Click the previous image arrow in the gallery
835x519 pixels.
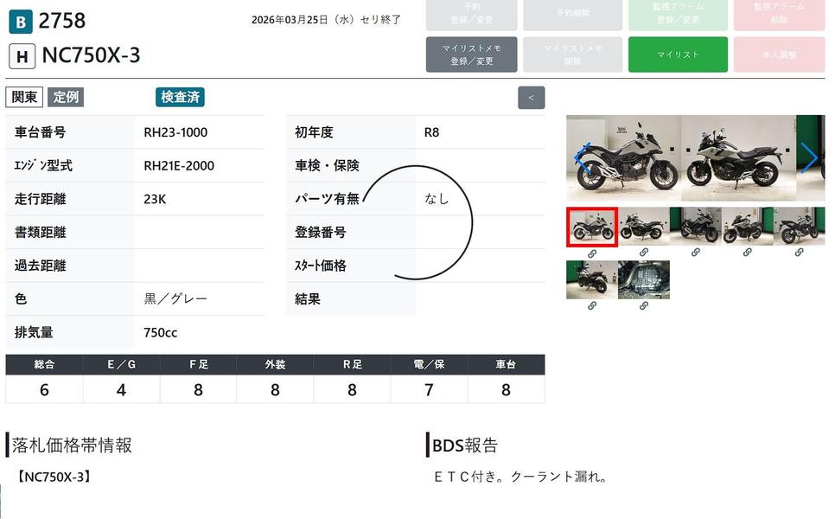pyautogui.click(x=582, y=157)
